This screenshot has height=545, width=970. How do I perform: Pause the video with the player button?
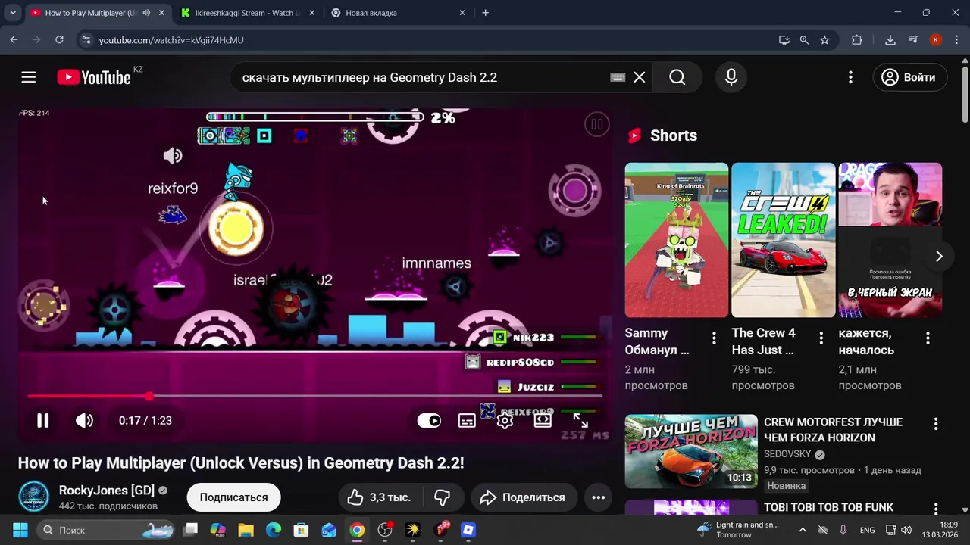click(43, 420)
